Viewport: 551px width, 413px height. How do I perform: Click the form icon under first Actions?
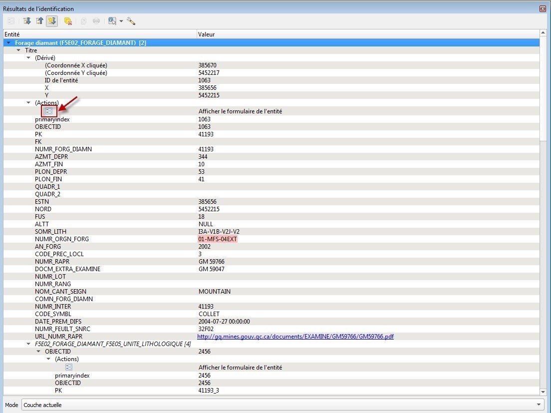(49, 111)
